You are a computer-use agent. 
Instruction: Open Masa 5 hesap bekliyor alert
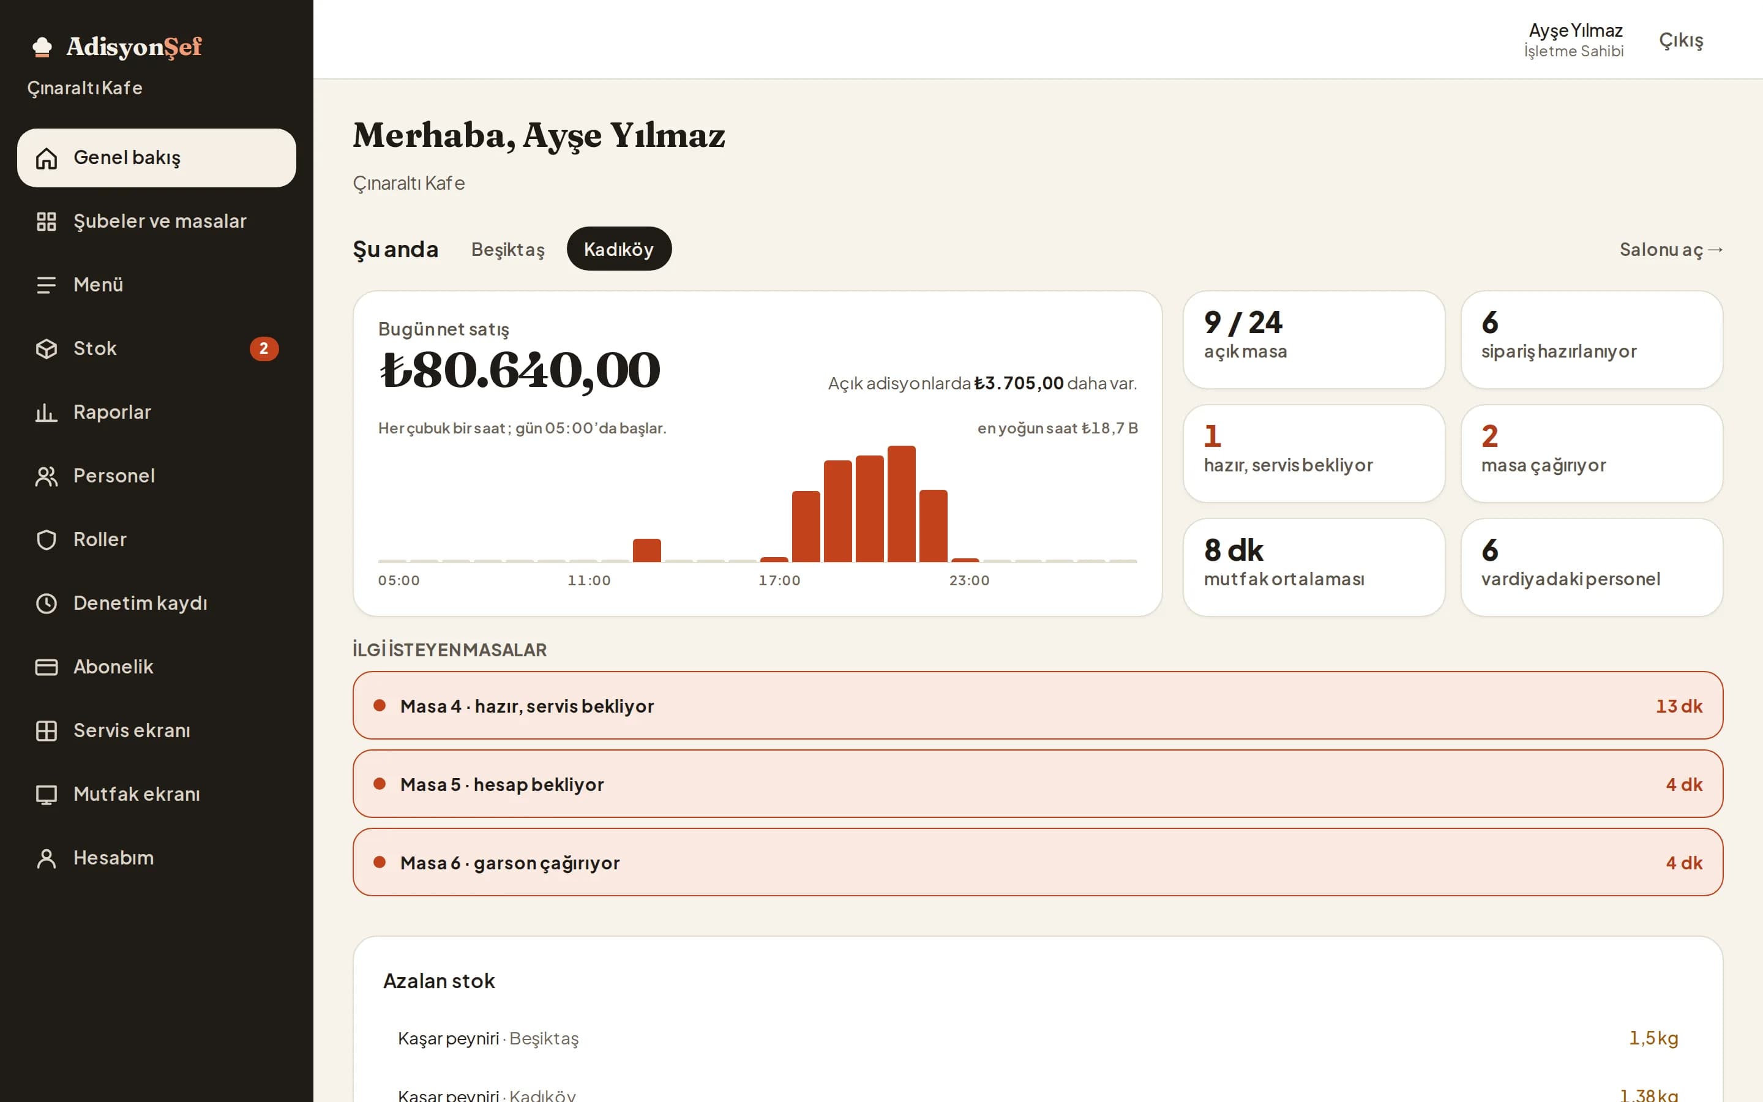point(1038,784)
